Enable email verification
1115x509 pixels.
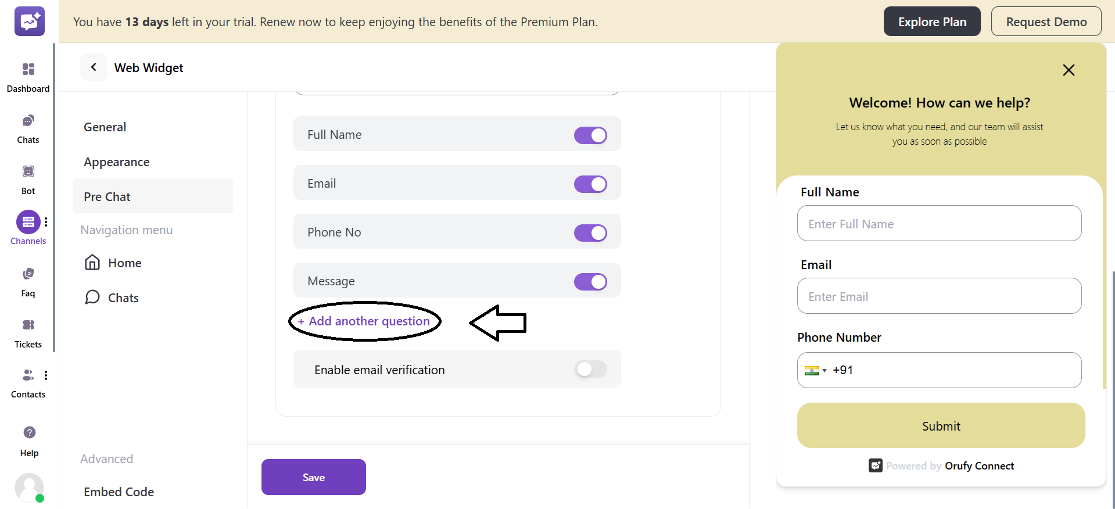click(590, 369)
